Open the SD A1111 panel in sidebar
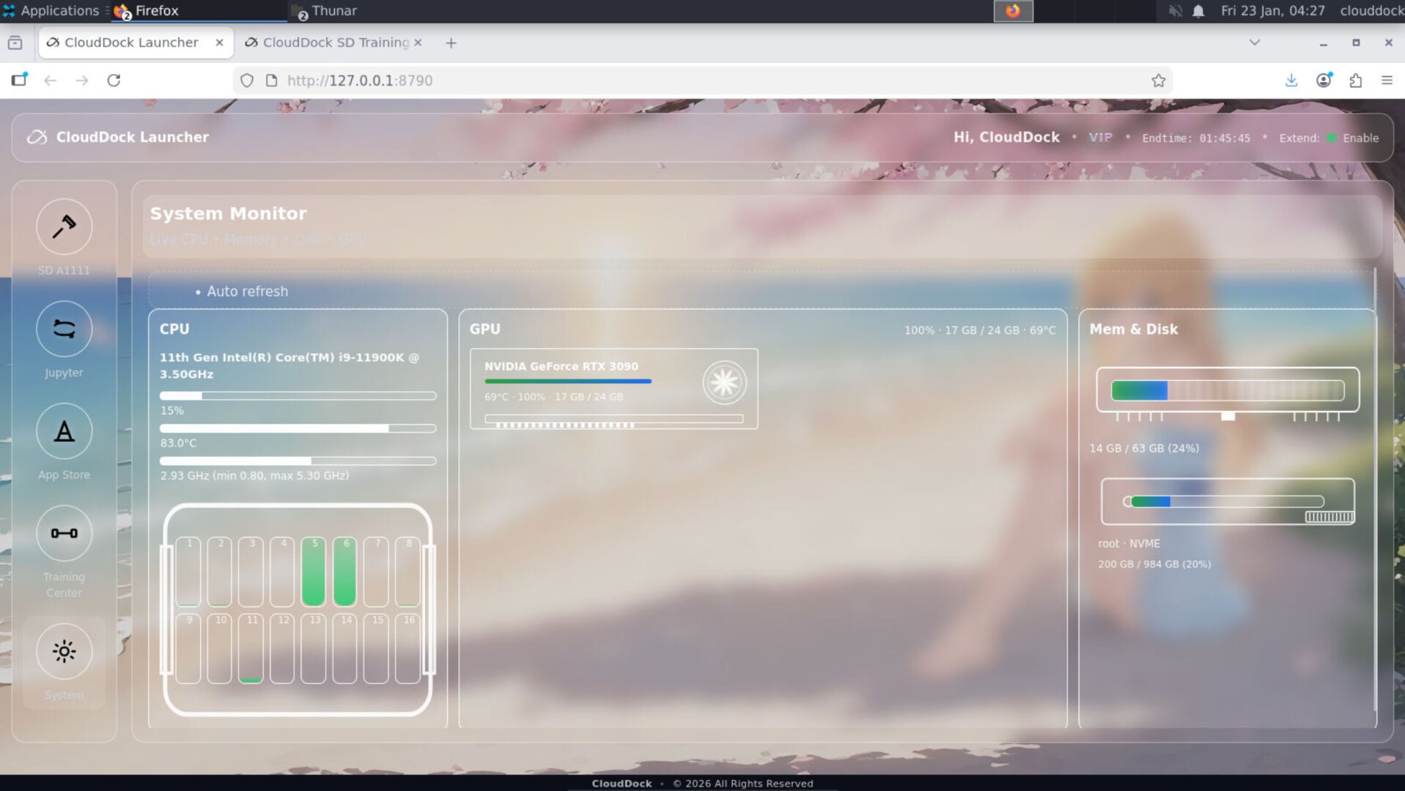This screenshot has height=791, width=1405. pos(64,227)
